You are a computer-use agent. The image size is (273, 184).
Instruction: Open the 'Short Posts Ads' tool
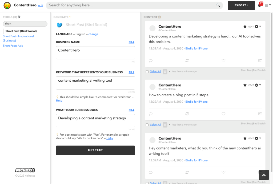[13, 46]
